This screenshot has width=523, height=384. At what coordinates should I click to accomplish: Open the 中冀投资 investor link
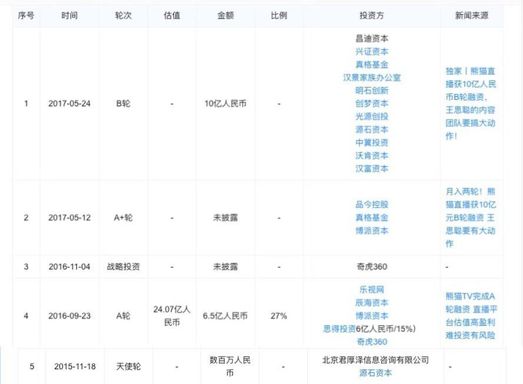click(371, 142)
